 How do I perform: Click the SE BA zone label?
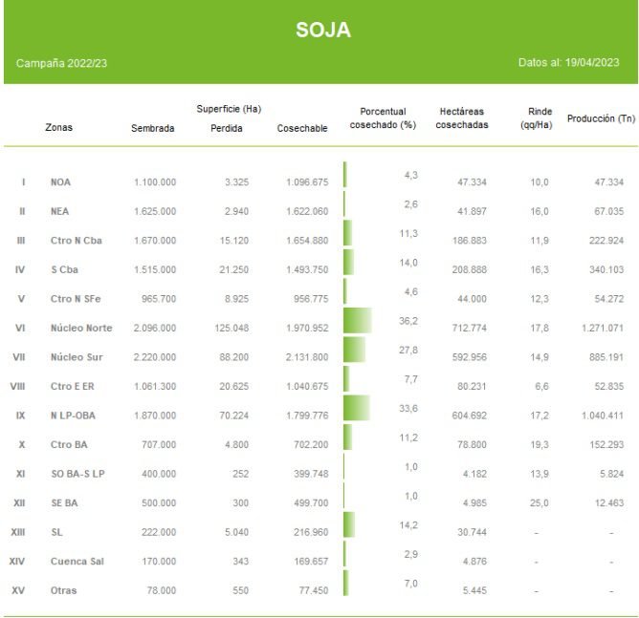66,503
